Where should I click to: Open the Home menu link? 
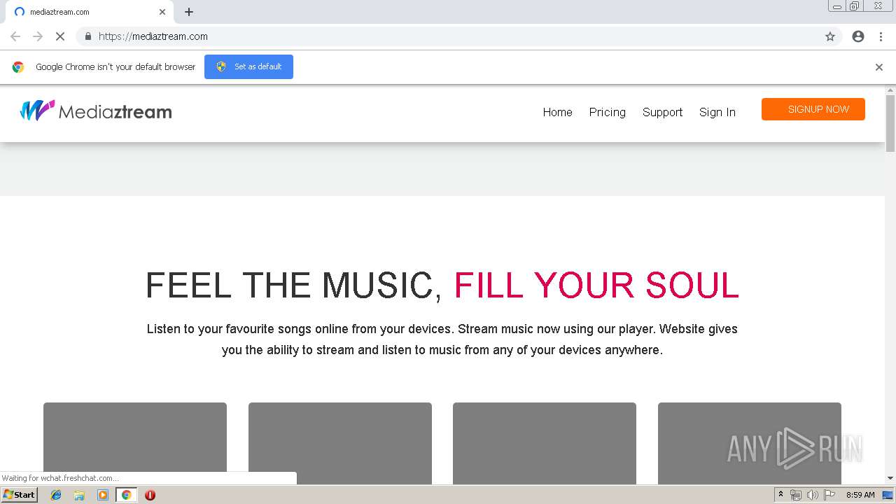(x=557, y=112)
